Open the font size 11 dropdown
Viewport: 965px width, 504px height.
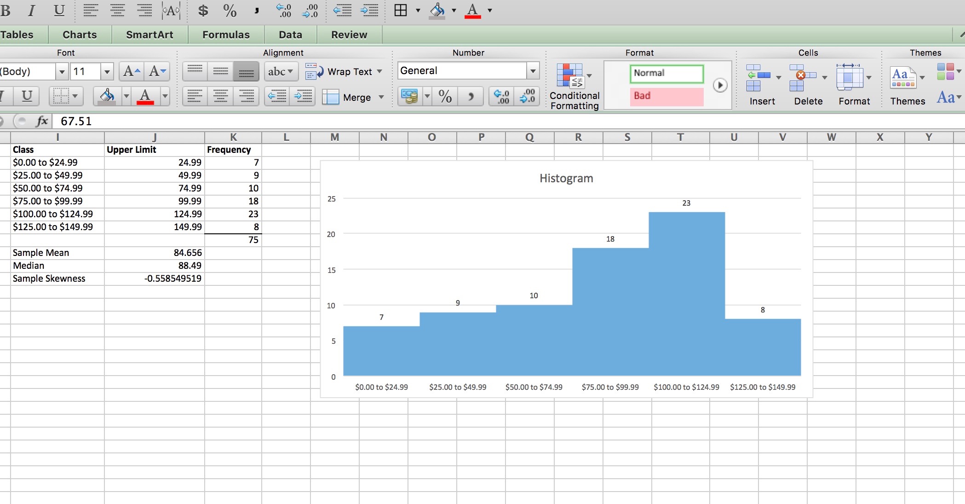pyautogui.click(x=107, y=71)
